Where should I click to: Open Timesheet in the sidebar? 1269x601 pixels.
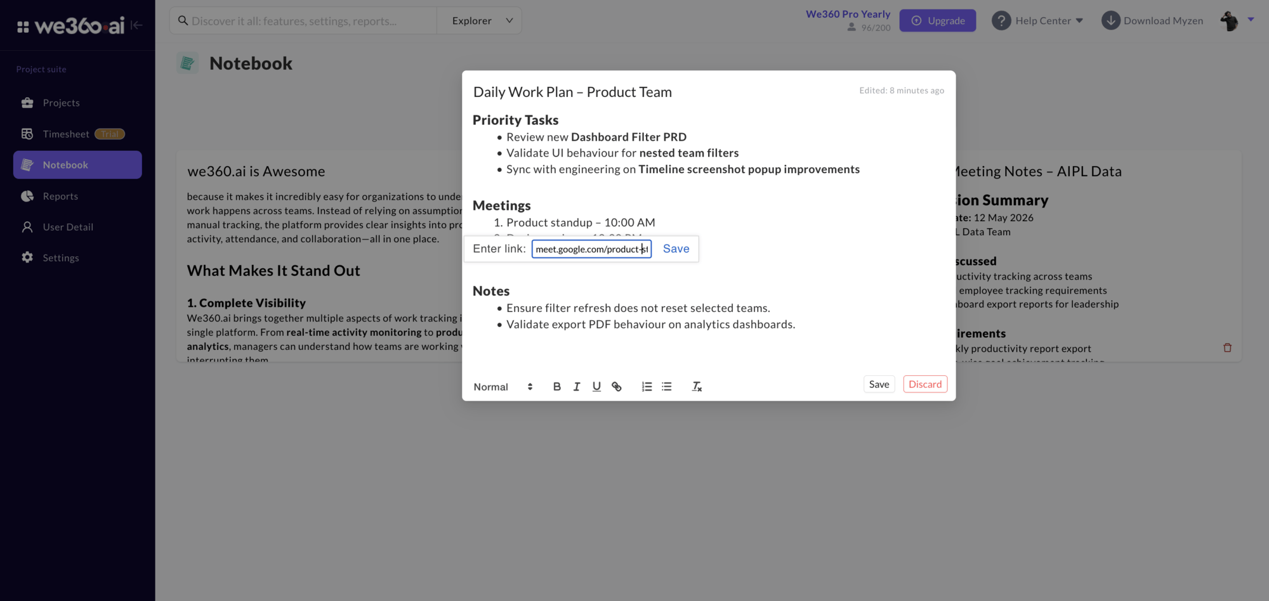pyautogui.click(x=77, y=134)
